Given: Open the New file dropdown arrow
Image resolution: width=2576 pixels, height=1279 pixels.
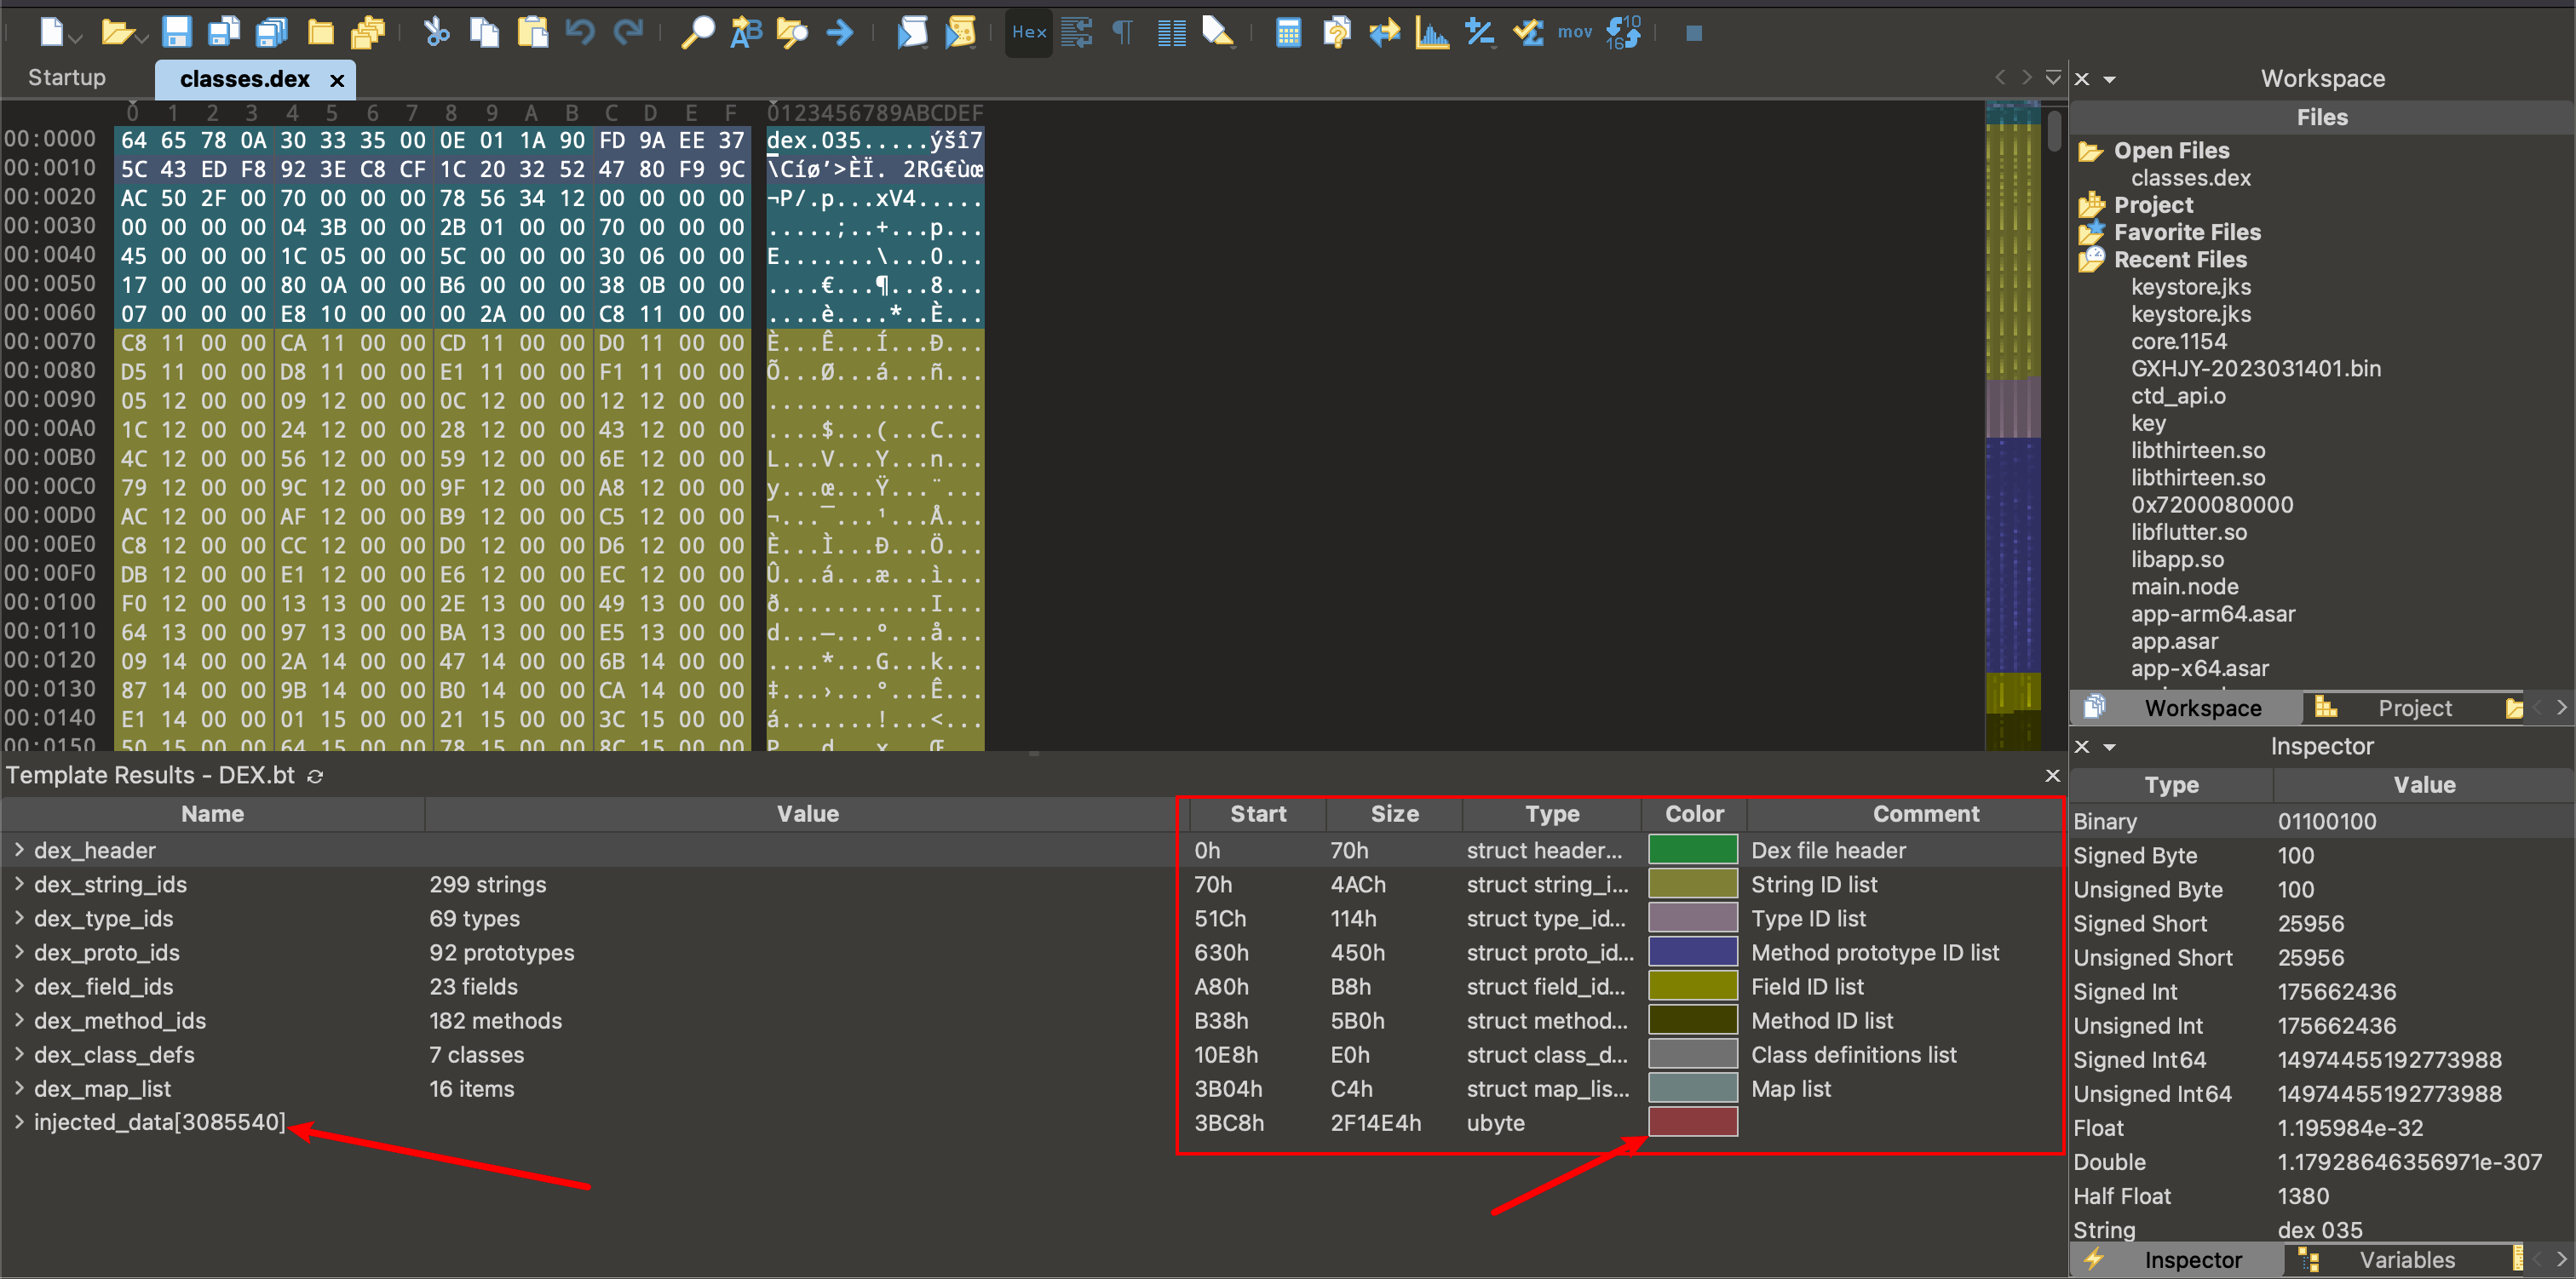Looking at the screenshot, I should coord(76,38).
